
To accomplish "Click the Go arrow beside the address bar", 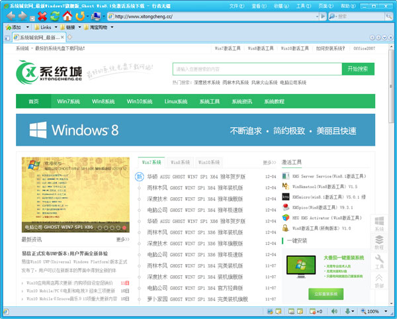I will click(x=323, y=17).
